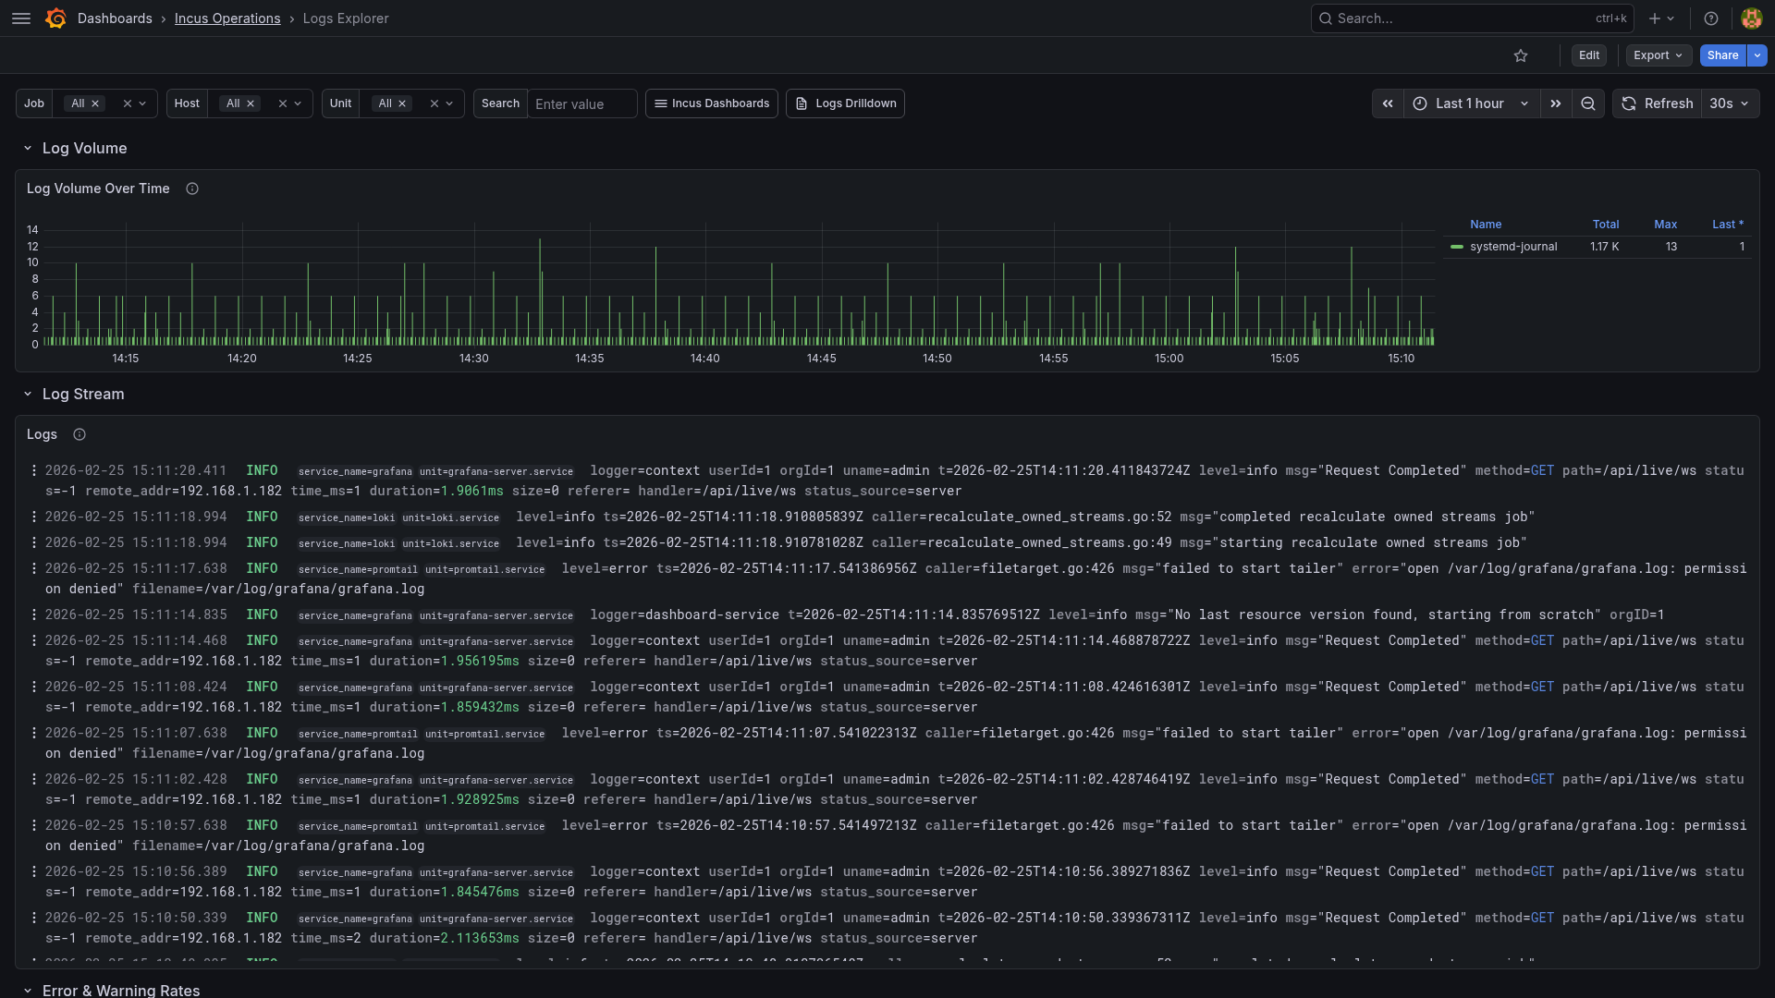Go to Grafana home via logo

click(55, 18)
